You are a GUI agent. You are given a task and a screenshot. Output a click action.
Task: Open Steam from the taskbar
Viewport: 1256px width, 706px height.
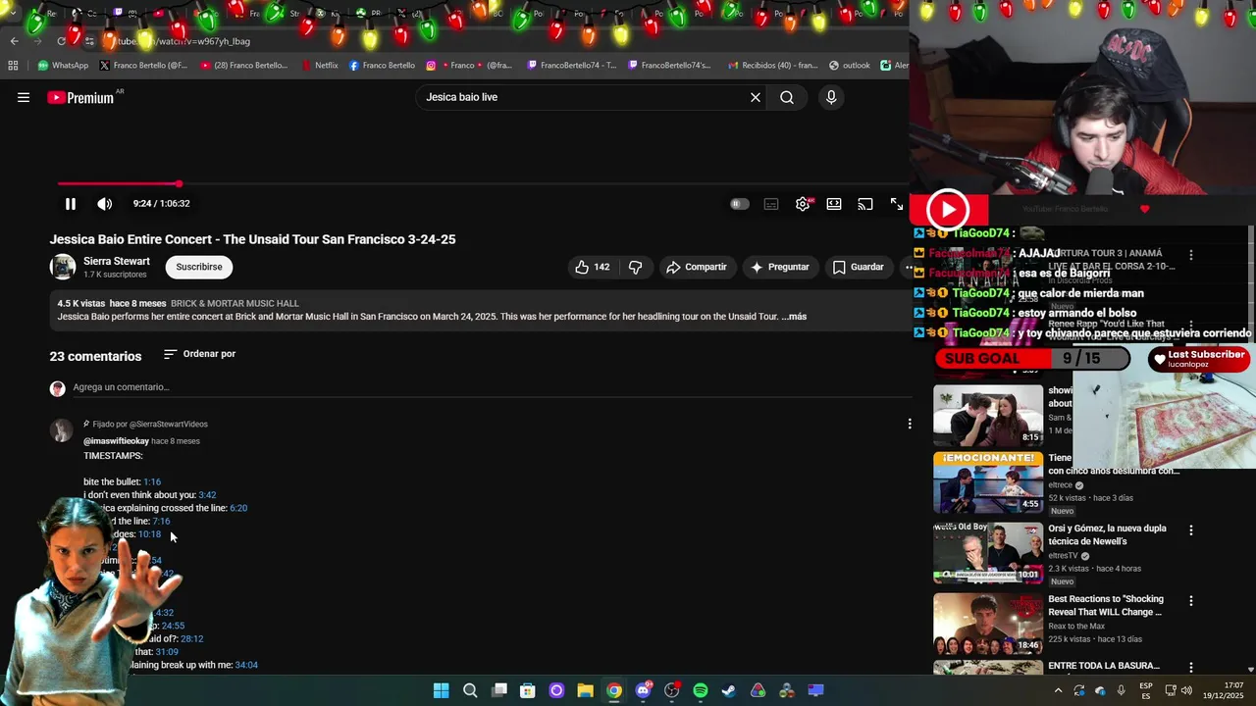729,690
